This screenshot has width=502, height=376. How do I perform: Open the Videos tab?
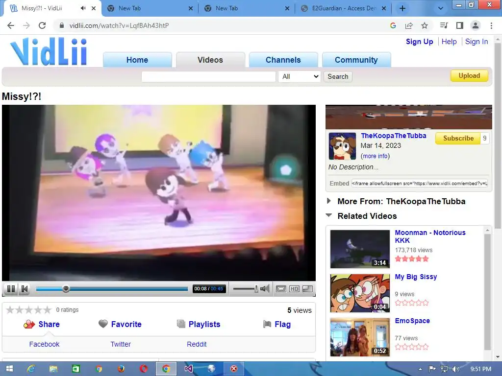pyautogui.click(x=210, y=60)
